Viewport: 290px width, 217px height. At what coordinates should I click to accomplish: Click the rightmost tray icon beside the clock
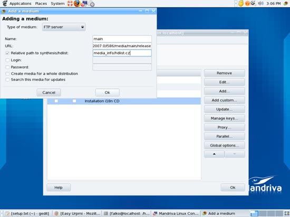point(286,3)
